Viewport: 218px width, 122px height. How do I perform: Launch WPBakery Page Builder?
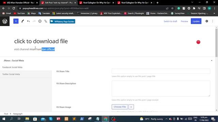coord(62,21)
